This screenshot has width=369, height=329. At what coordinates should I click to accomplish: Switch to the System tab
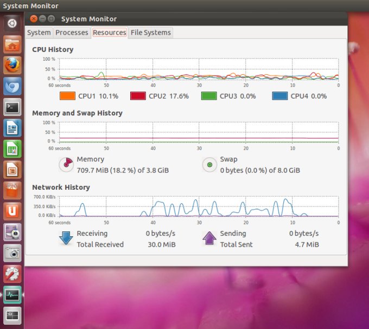[x=39, y=33]
